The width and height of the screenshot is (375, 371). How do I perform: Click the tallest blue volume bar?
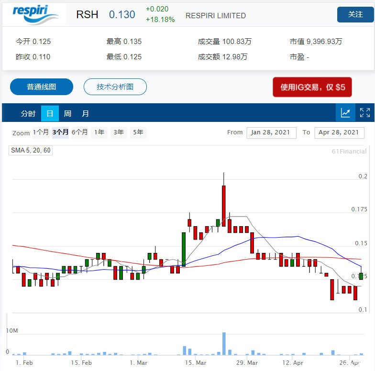coord(224,343)
